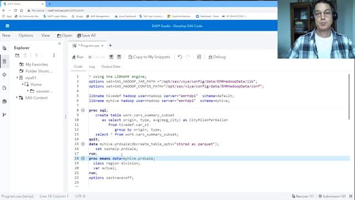Click the browser Home button
Image resolution: width=355 pixels, height=200 pixels.
click(21, 11)
